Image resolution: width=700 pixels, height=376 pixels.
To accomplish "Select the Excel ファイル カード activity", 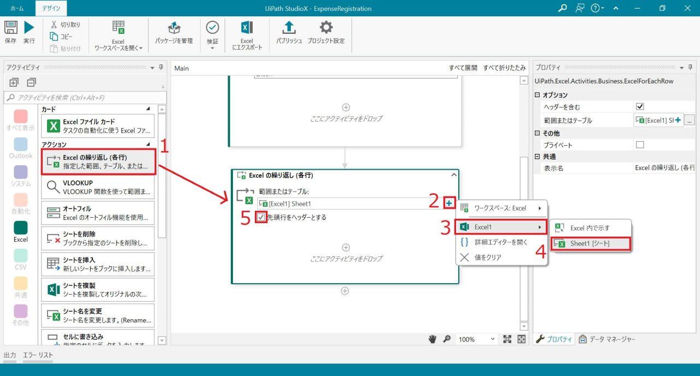I will tap(98, 126).
